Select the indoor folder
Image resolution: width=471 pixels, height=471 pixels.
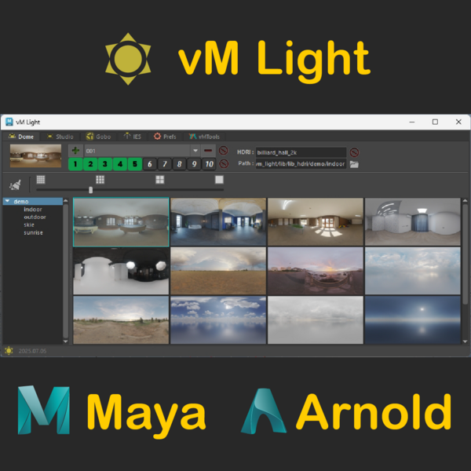(33, 210)
